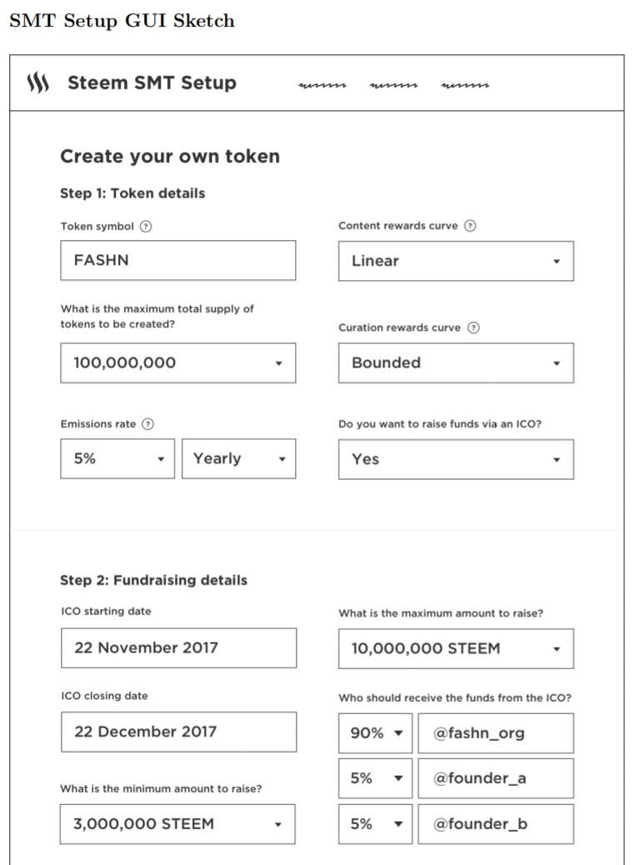635x865 pixels.
Task: Show help for Curation rewards curve
Action: [473, 327]
